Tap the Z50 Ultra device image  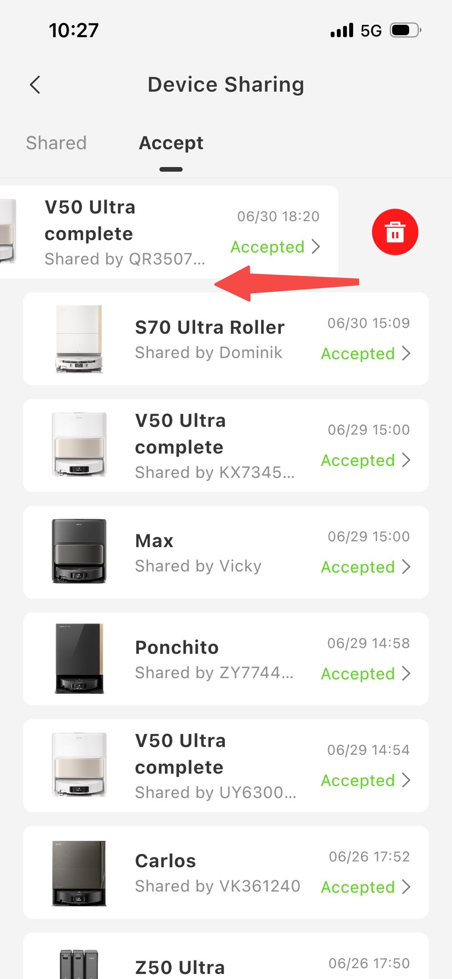coord(79,964)
